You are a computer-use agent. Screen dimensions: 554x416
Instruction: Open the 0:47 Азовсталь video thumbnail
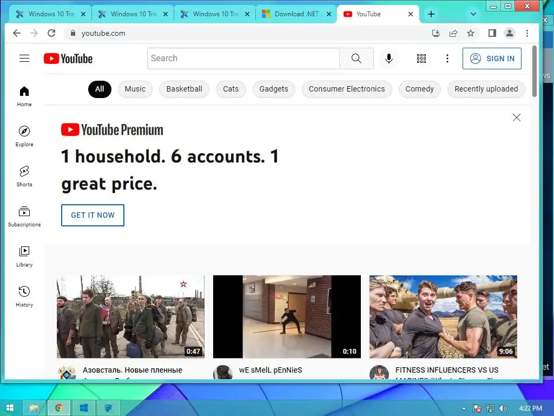tap(131, 316)
